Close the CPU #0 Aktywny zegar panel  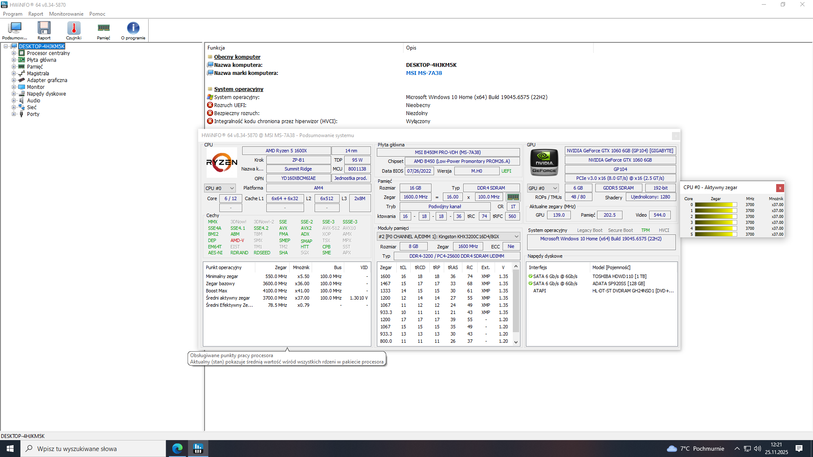coord(780,188)
